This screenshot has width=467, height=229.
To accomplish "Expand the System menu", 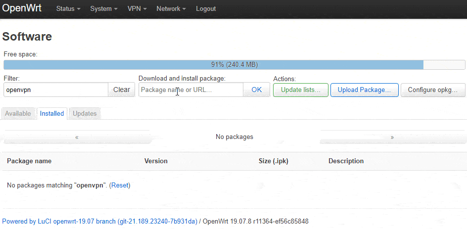I will point(104,9).
